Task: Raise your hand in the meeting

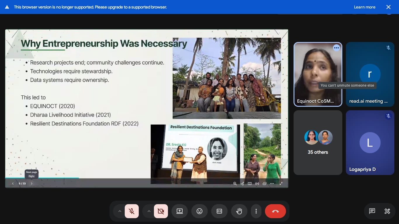Action: (x=239, y=211)
